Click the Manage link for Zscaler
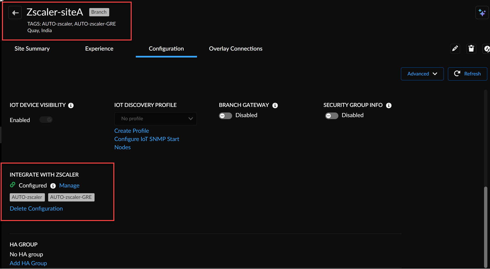Screen dimensions: 490x269 click(69, 185)
